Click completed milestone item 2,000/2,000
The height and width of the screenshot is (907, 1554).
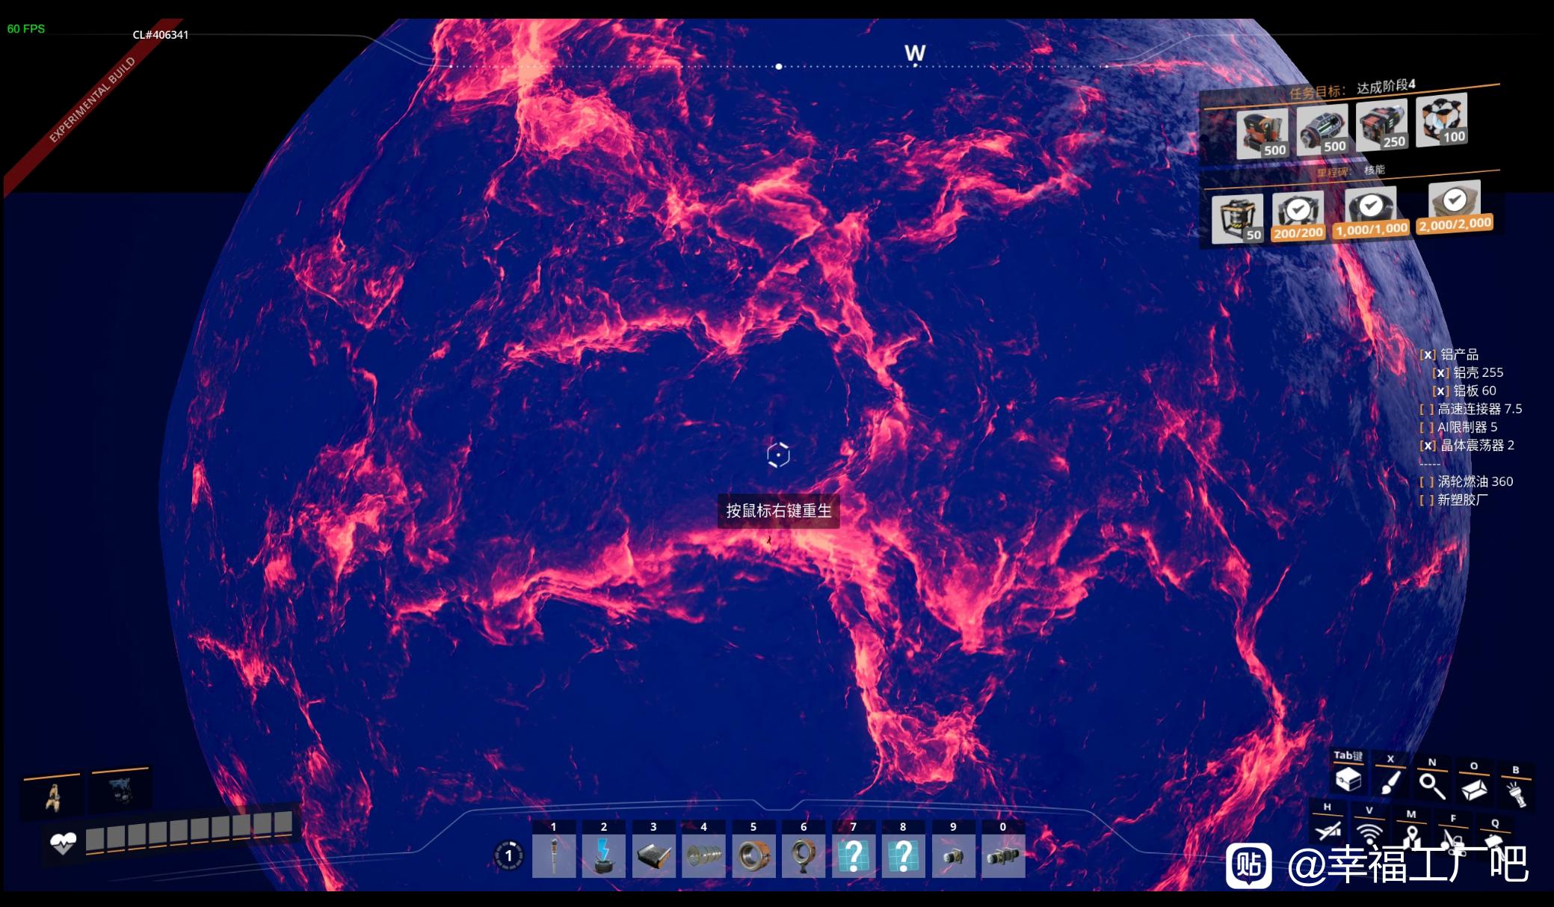coord(1455,207)
